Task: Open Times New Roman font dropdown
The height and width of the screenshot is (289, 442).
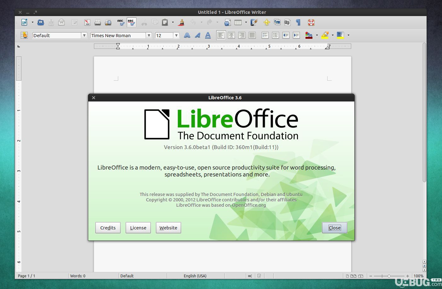Action: click(x=149, y=36)
